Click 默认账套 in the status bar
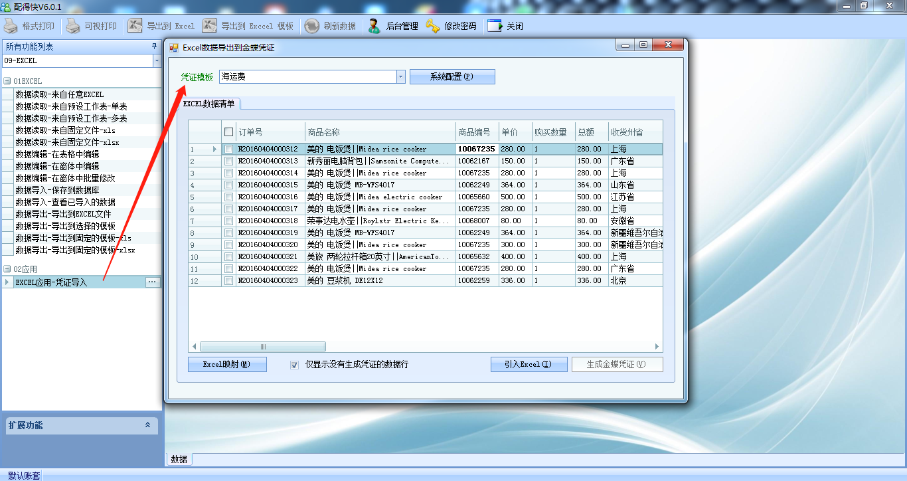Viewport: 907px width, 481px height. [24, 476]
